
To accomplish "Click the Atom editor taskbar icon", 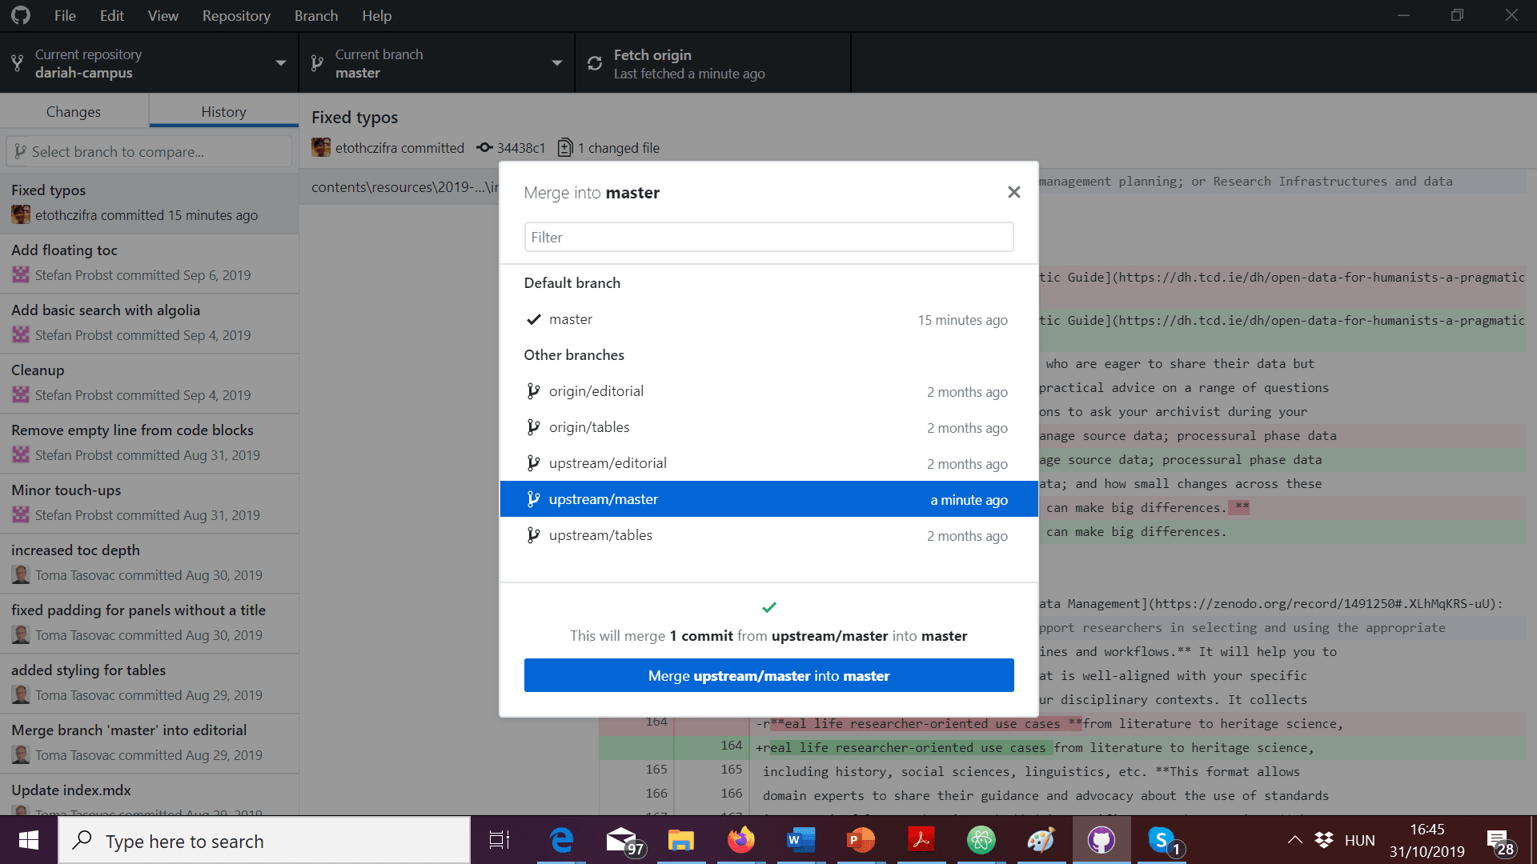I will click(x=981, y=840).
